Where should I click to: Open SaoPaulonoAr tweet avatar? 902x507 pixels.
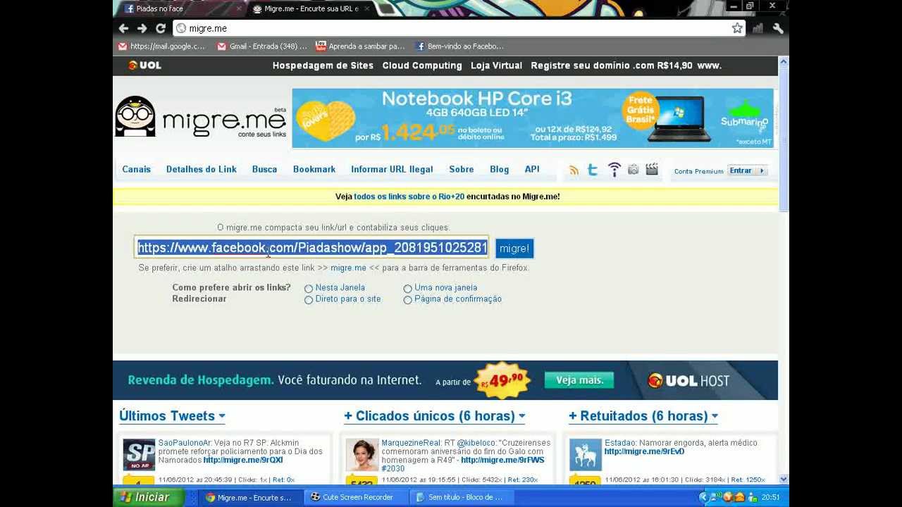(139, 455)
